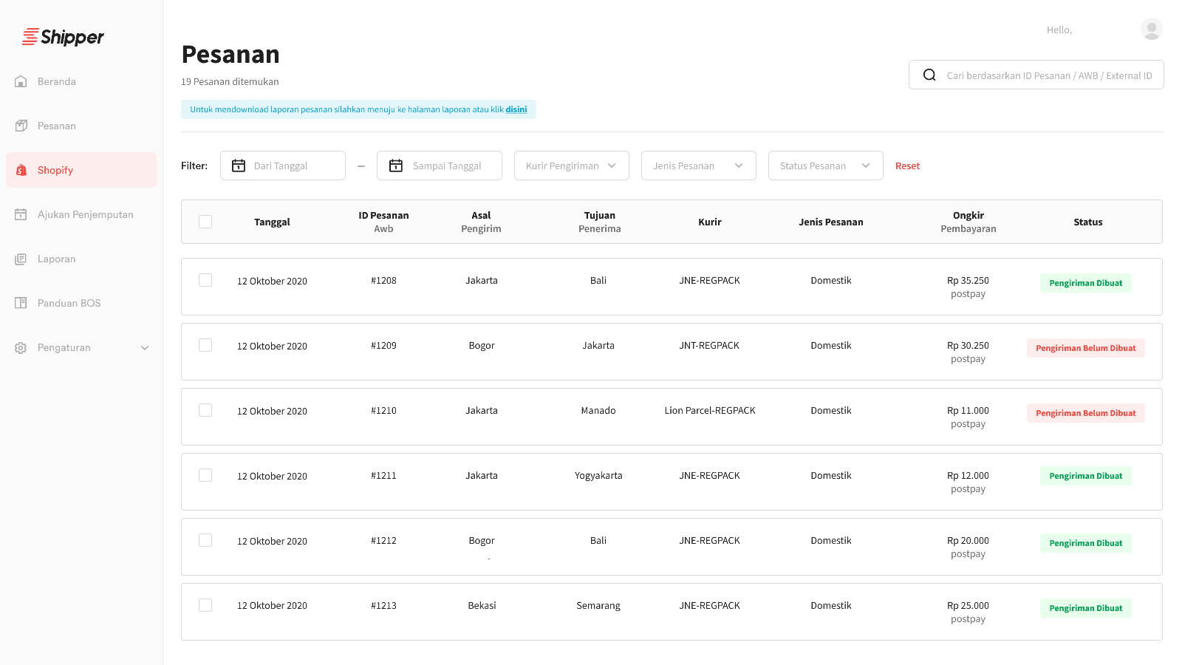Click the Semarang destination cell
Image resolution: width=1182 pixels, height=665 pixels.
(598, 606)
